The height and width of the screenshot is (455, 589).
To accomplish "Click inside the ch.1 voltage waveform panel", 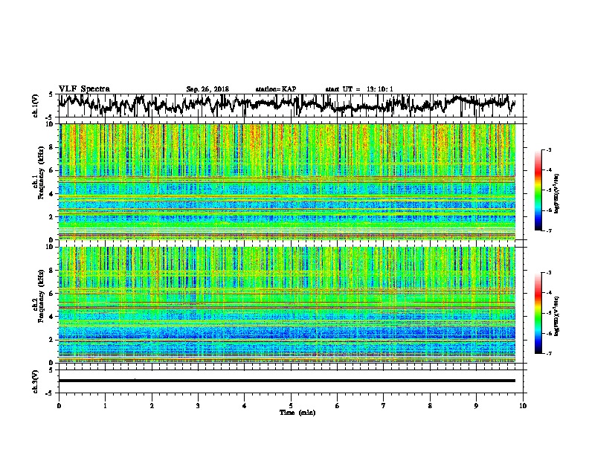I will click(290, 106).
